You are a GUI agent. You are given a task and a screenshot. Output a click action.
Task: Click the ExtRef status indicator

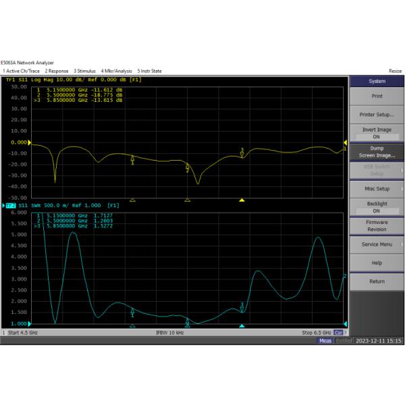343,341
